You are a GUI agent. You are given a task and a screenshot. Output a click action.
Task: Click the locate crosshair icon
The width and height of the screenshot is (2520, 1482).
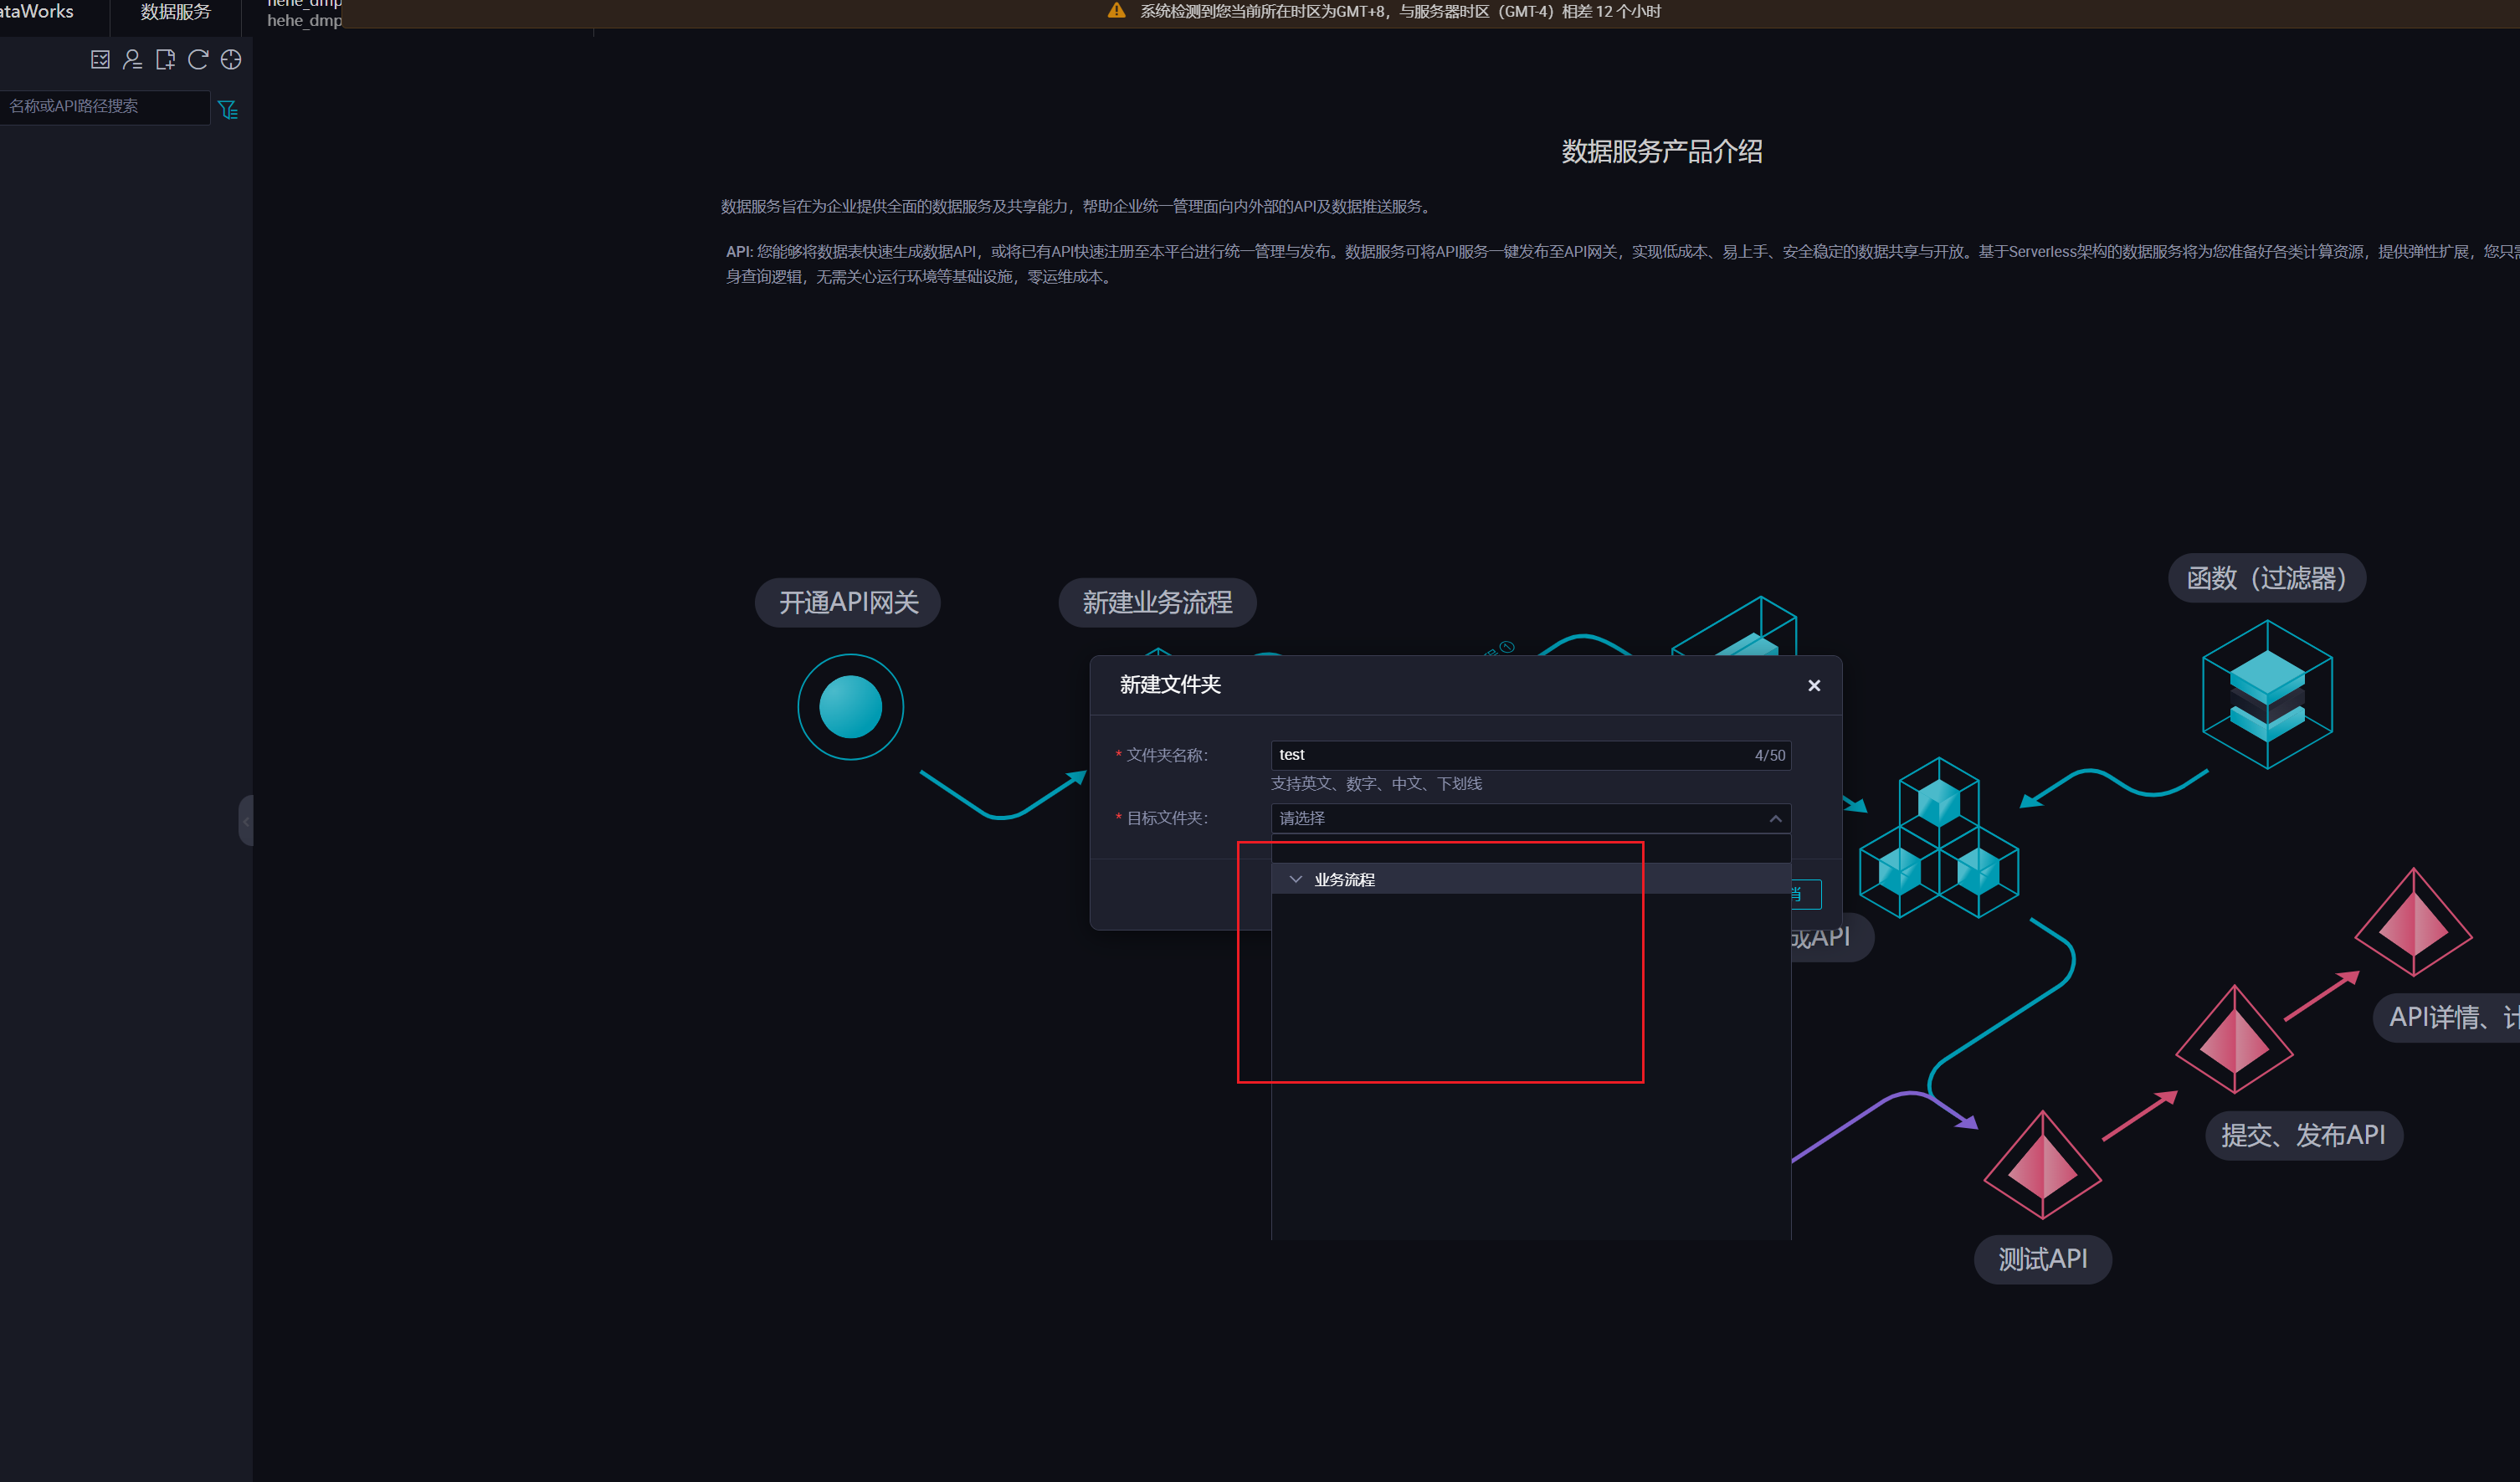point(231,60)
